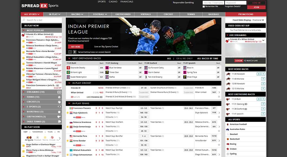Screen dimensions: 287x157
Task: Collapse the In-Play Tennis section
Action: point(69,103)
